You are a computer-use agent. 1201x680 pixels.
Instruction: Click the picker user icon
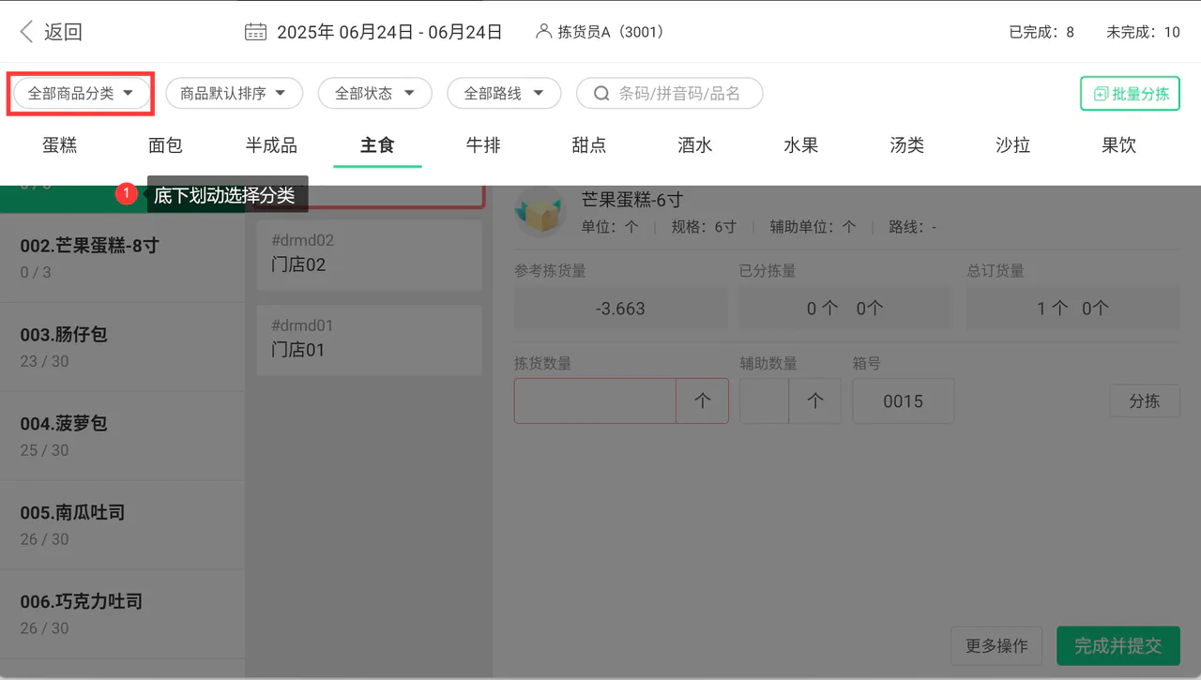pyautogui.click(x=543, y=32)
